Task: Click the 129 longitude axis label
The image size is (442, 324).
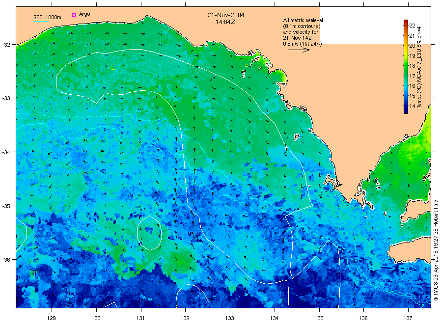Action: 52,318
